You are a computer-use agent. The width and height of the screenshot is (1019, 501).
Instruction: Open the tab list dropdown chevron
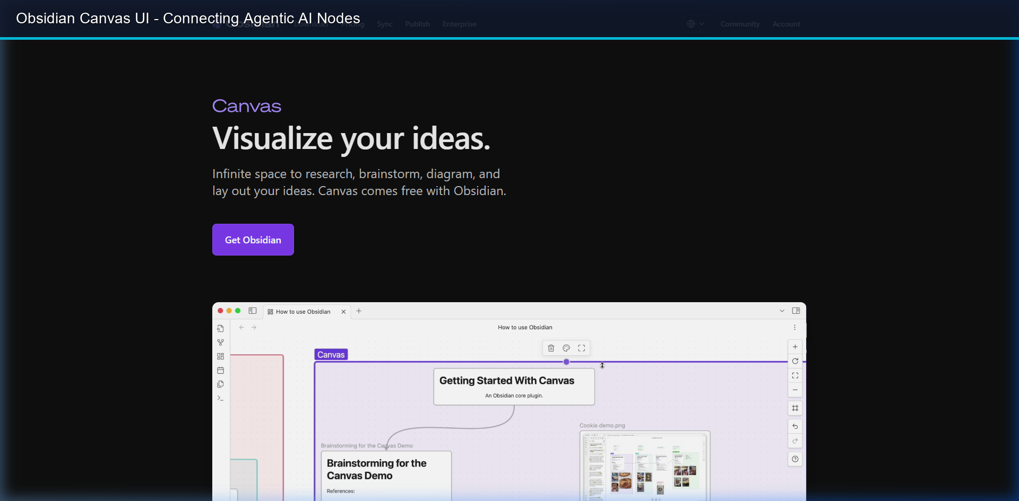tap(782, 311)
